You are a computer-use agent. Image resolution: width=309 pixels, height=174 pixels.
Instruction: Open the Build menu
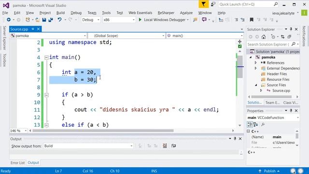coord(60,13)
